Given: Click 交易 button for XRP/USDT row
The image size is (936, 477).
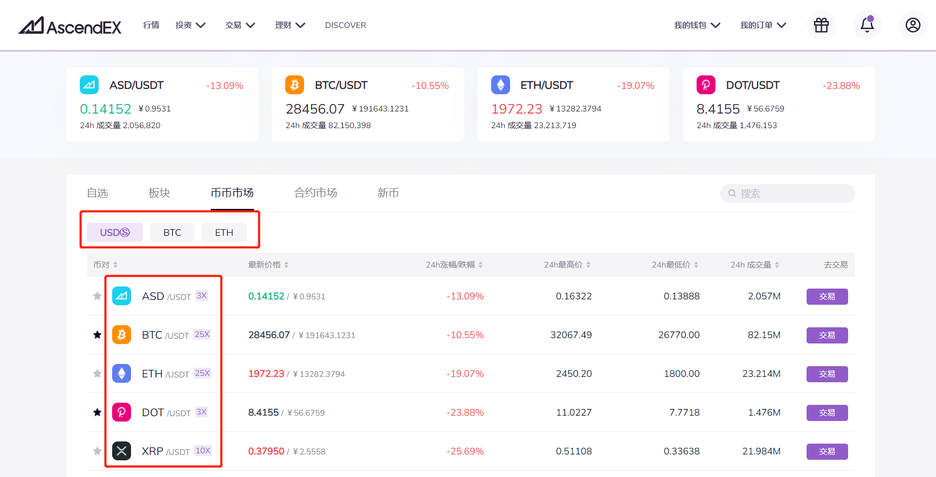Looking at the screenshot, I should coord(827,452).
